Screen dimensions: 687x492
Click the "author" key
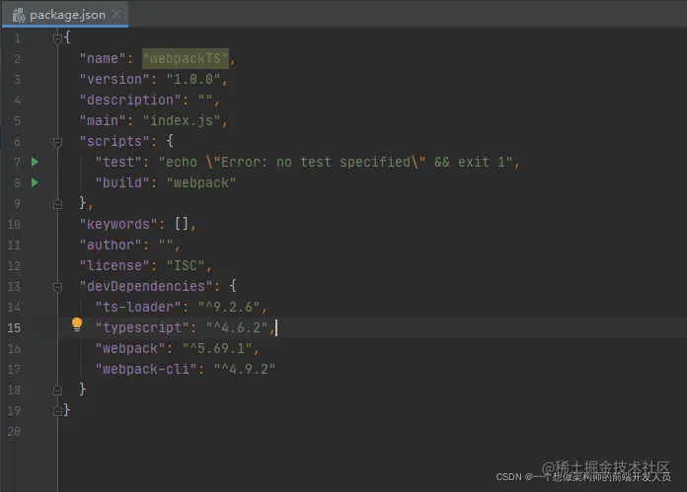(111, 245)
